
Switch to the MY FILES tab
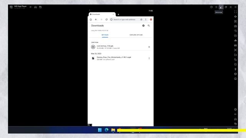point(105,35)
